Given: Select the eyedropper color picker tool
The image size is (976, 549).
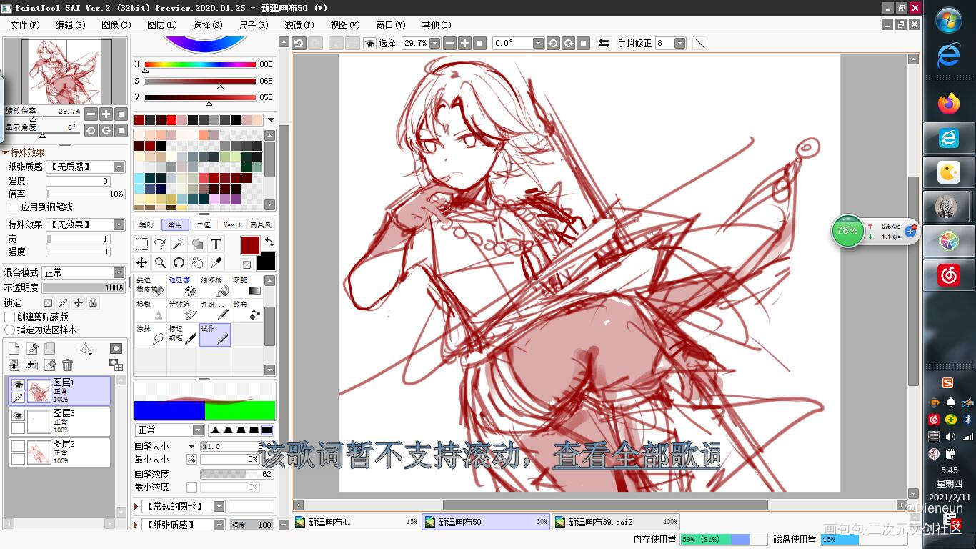Looking at the screenshot, I should pos(216,263).
